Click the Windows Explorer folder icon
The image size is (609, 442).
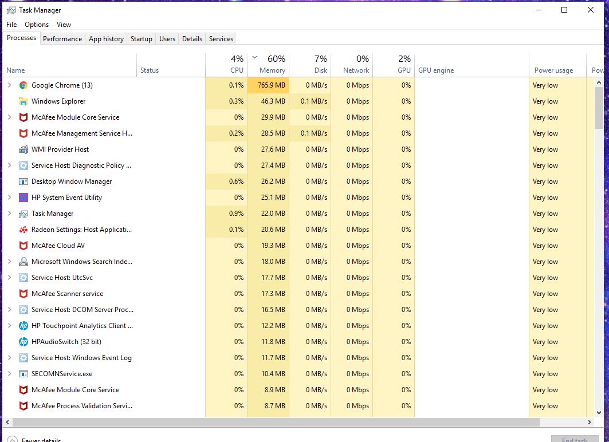(x=23, y=101)
